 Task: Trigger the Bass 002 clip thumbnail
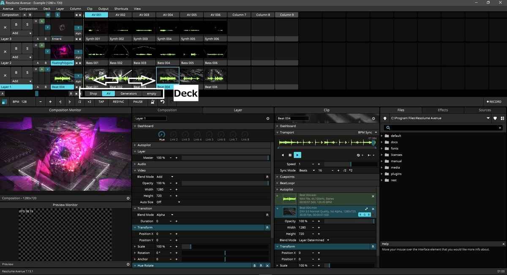point(120,52)
